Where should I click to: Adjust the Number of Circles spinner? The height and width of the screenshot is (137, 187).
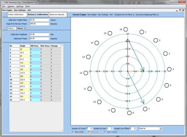91,128
